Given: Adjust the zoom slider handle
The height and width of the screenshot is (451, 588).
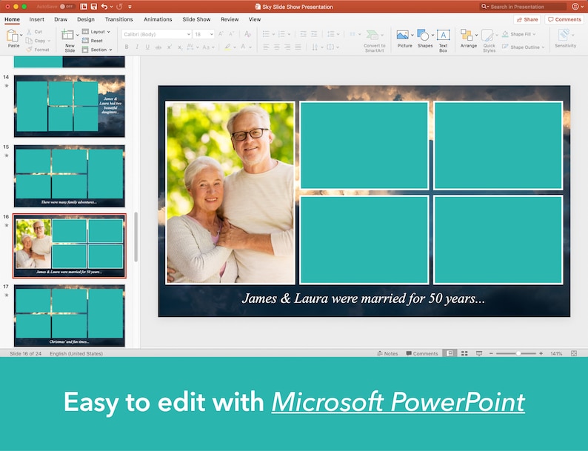Looking at the screenshot, I should coord(518,353).
